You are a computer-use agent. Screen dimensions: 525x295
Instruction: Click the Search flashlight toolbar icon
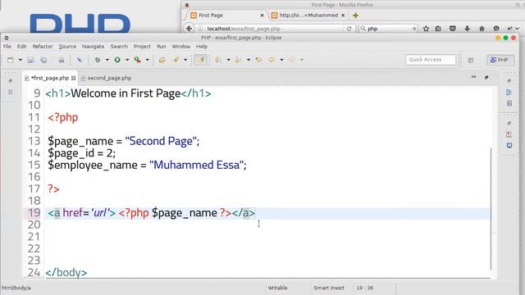176,60
